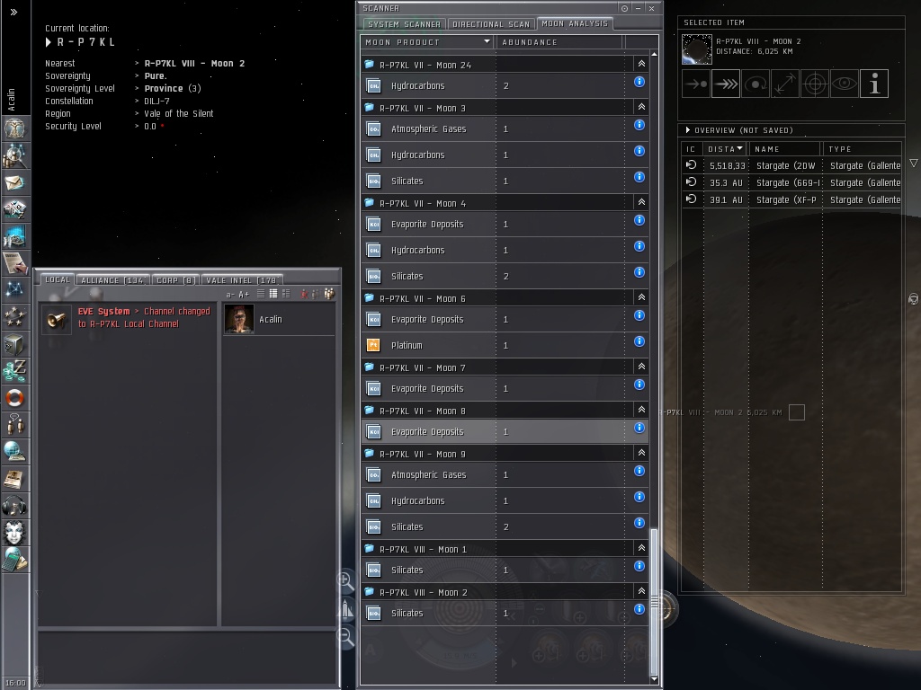Open the Fitting sidebar icon below the mail envelope

point(14,208)
